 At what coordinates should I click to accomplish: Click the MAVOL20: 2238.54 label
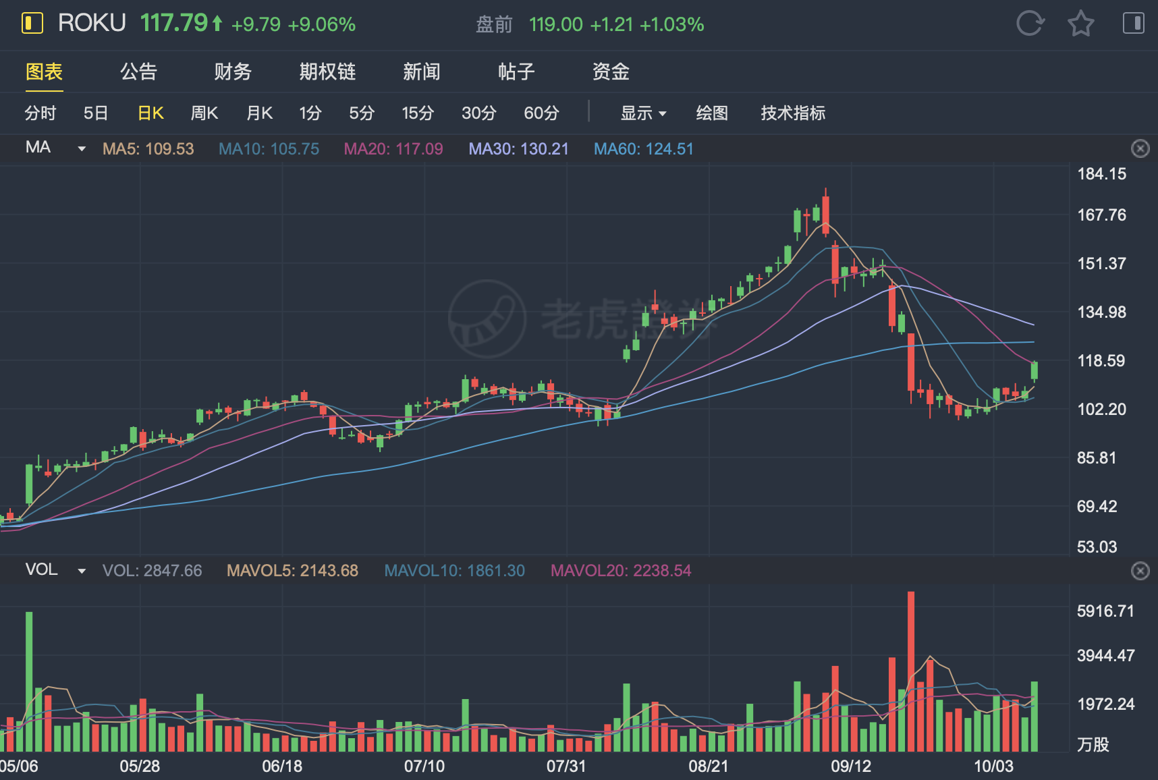click(x=622, y=571)
